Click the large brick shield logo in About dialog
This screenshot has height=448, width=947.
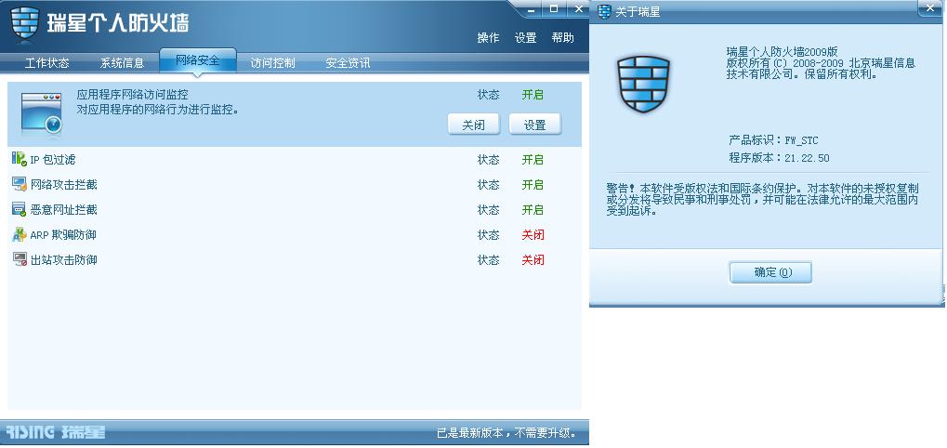[x=644, y=84]
